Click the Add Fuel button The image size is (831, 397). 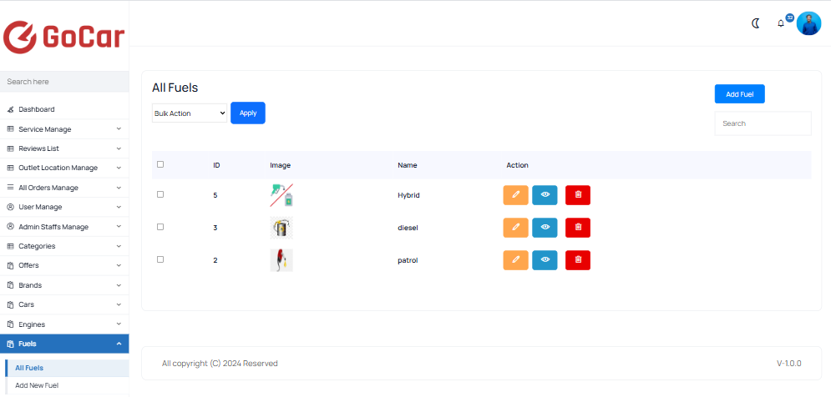pos(739,94)
